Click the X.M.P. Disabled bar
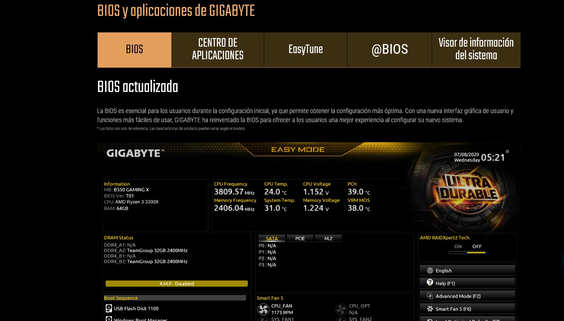The width and height of the screenshot is (564, 321). tap(177, 283)
